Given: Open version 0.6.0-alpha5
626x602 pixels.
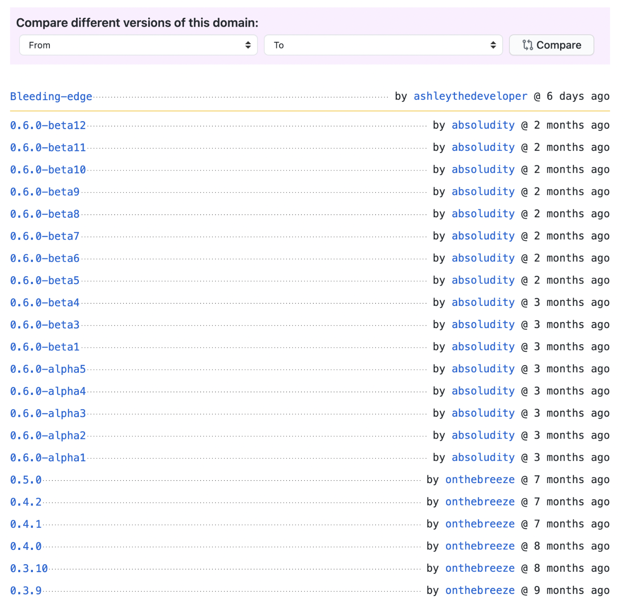Looking at the screenshot, I should click(x=48, y=369).
